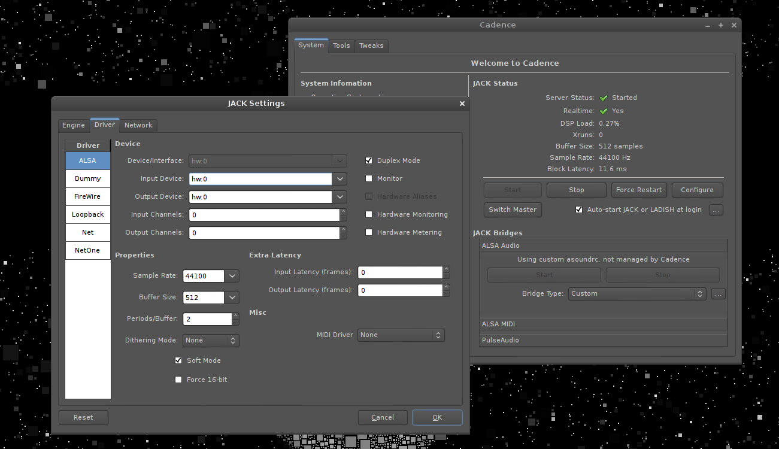This screenshot has width=779, height=449.
Task: Uncheck the Soft Mode option
Action: click(x=178, y=360)
